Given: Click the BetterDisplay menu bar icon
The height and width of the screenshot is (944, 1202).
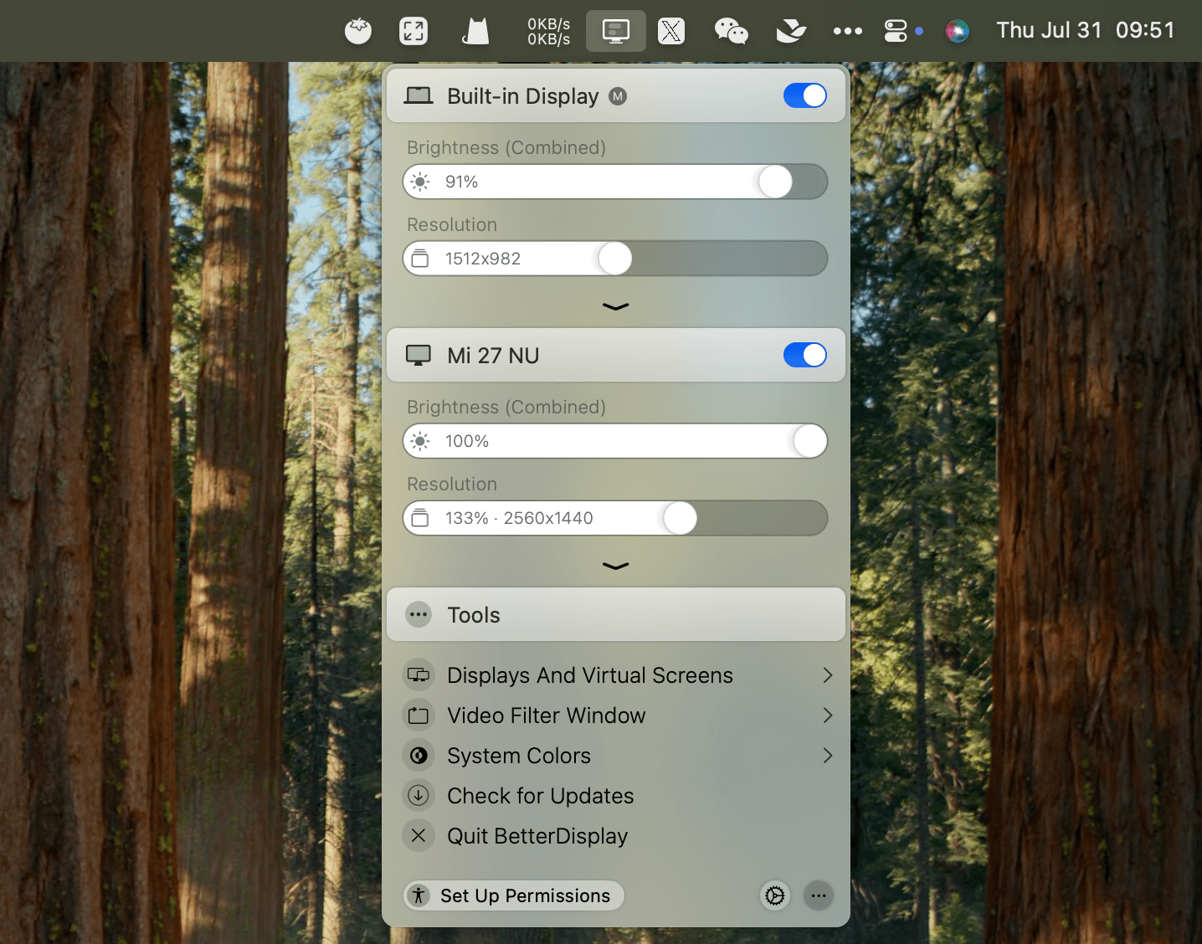Looking at the screenshot, I should (615, 32).
